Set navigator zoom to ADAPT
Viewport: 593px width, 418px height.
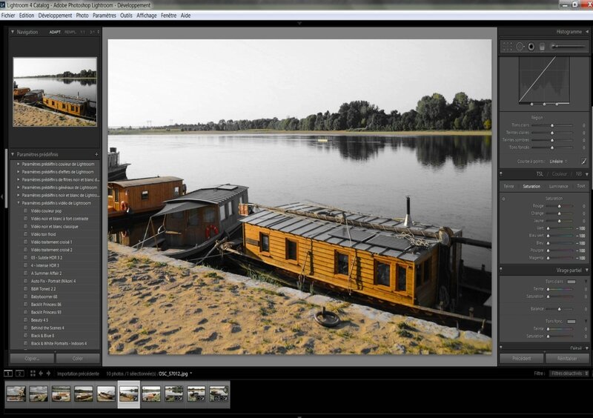click(55, 32)
